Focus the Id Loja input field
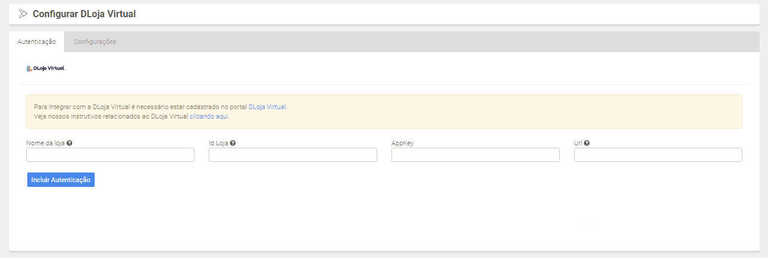Viewport: 768px width, 258px height. click(x=293, y=155)
